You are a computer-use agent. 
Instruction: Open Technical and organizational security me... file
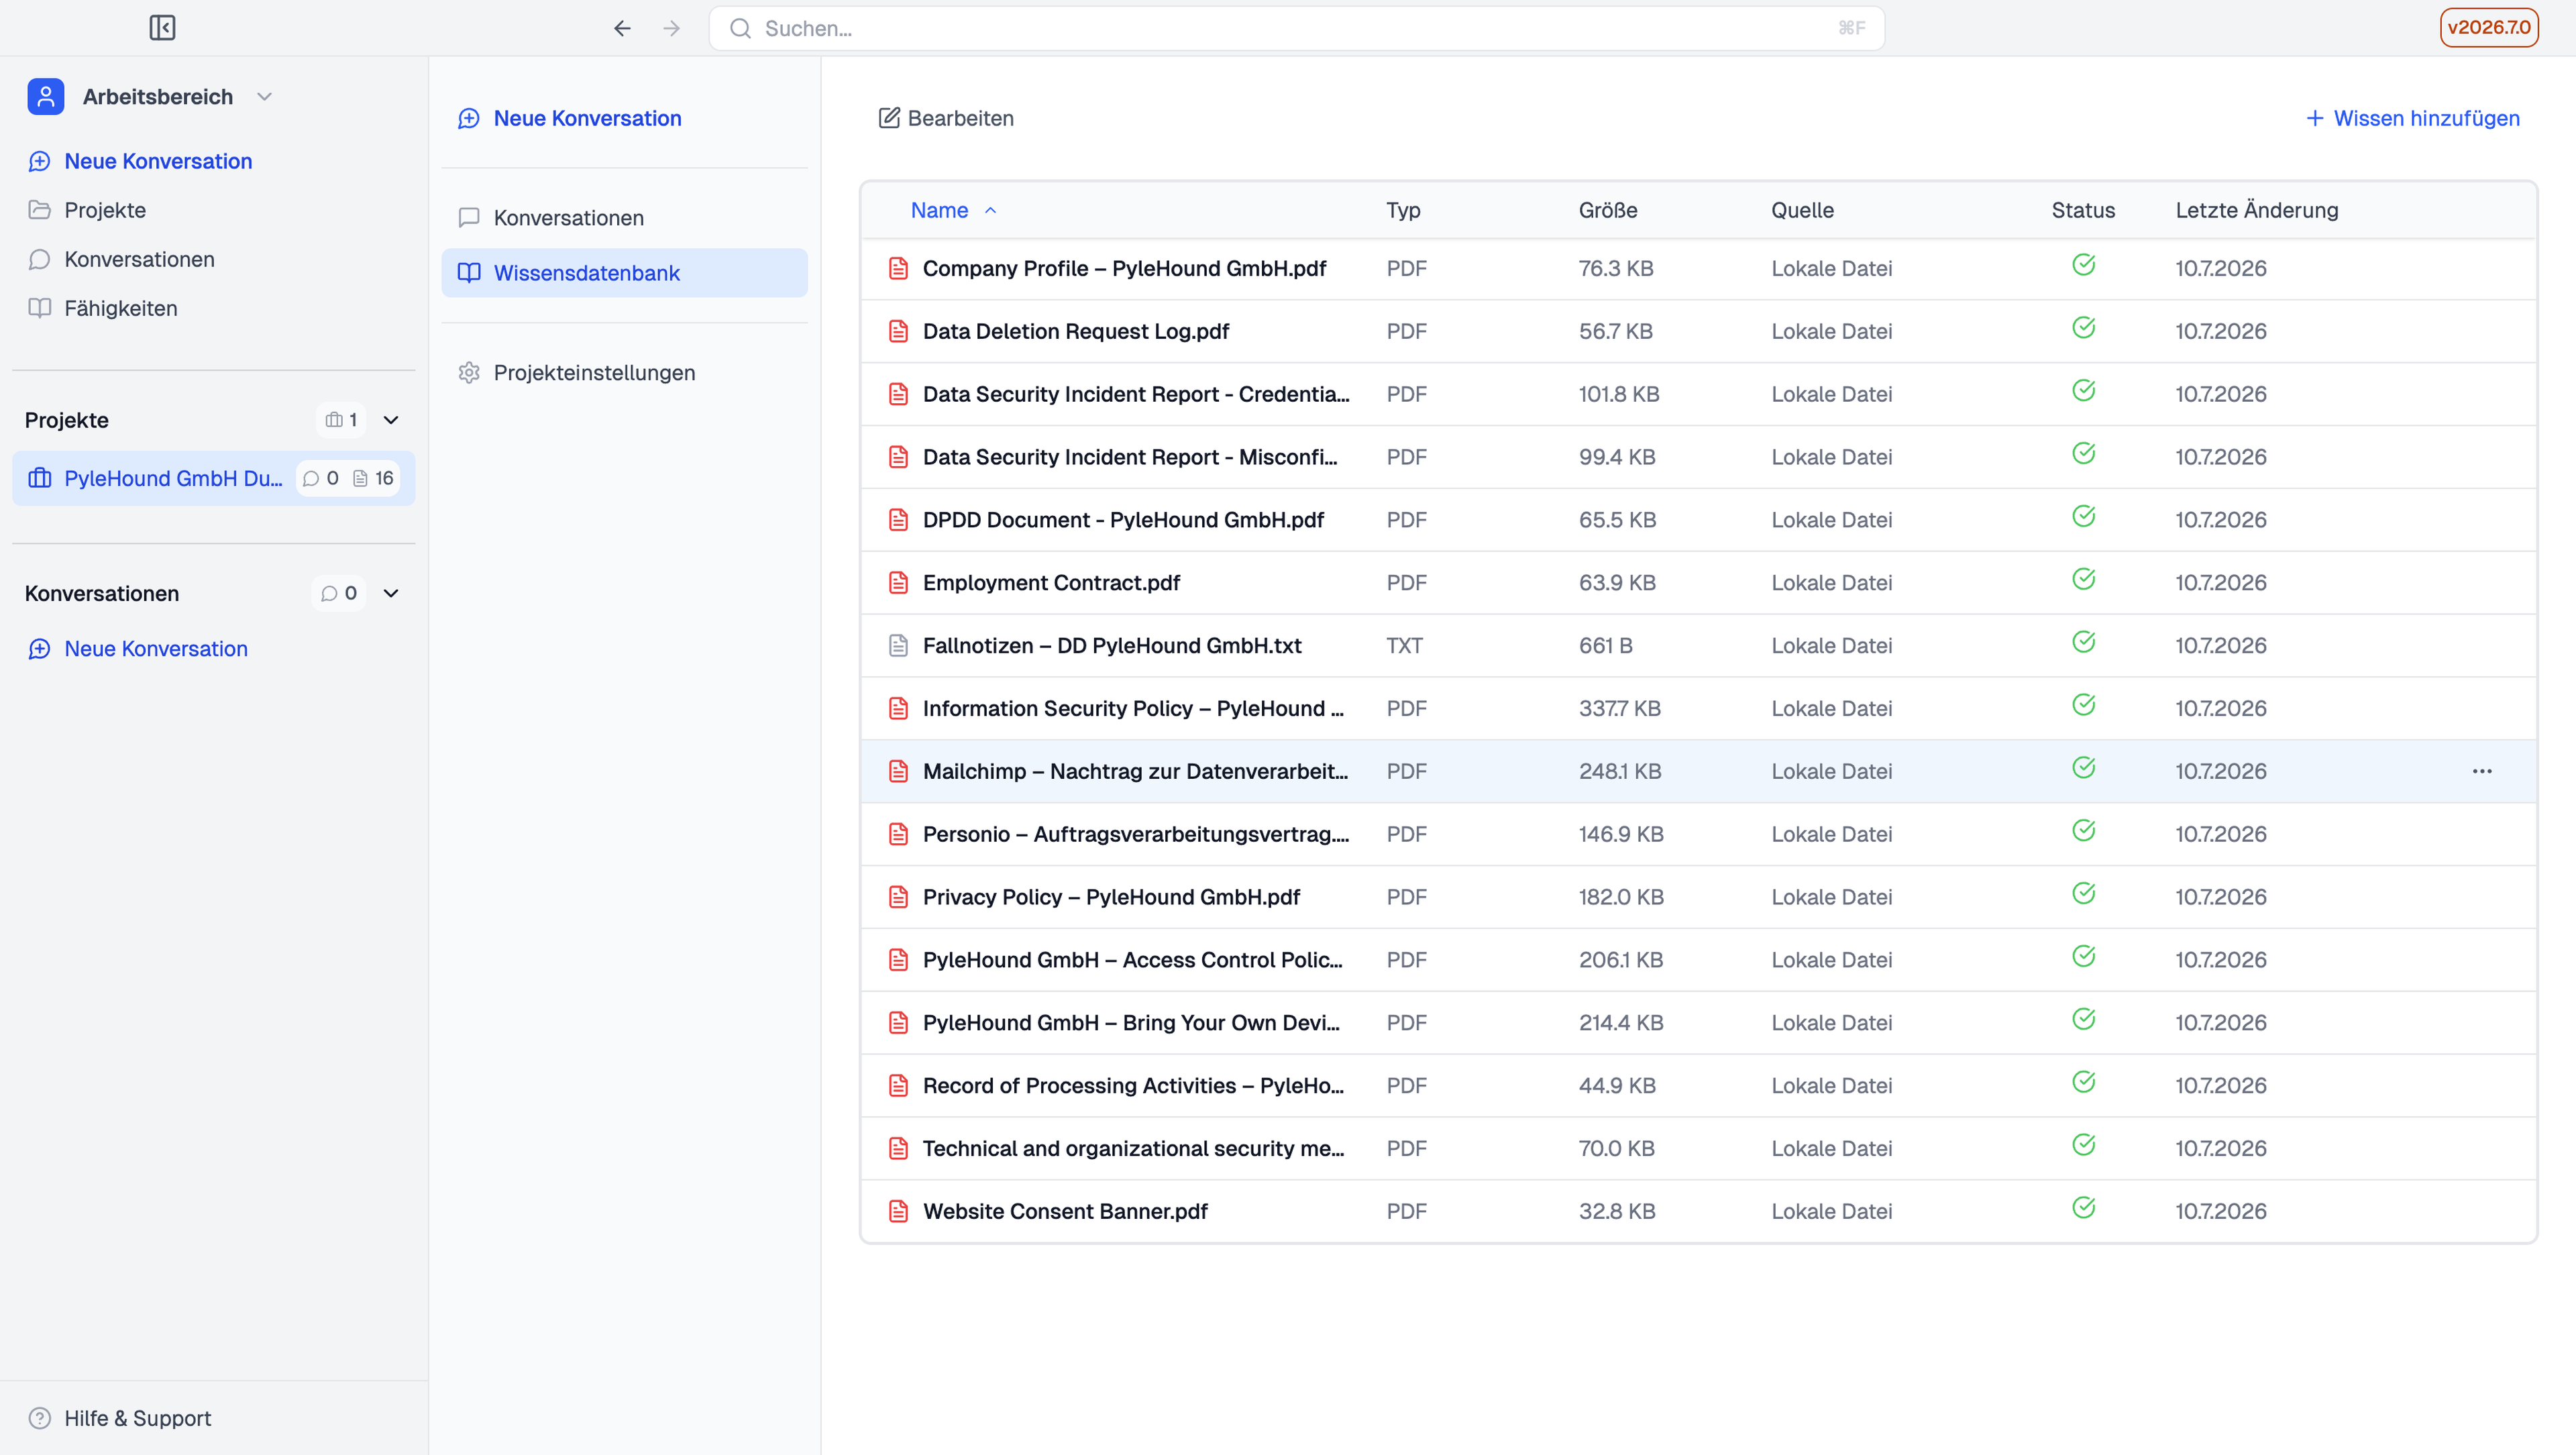tap(1133, 1148)
